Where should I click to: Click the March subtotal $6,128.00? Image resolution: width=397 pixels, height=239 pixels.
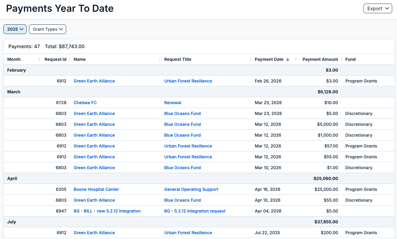(328, 92)
